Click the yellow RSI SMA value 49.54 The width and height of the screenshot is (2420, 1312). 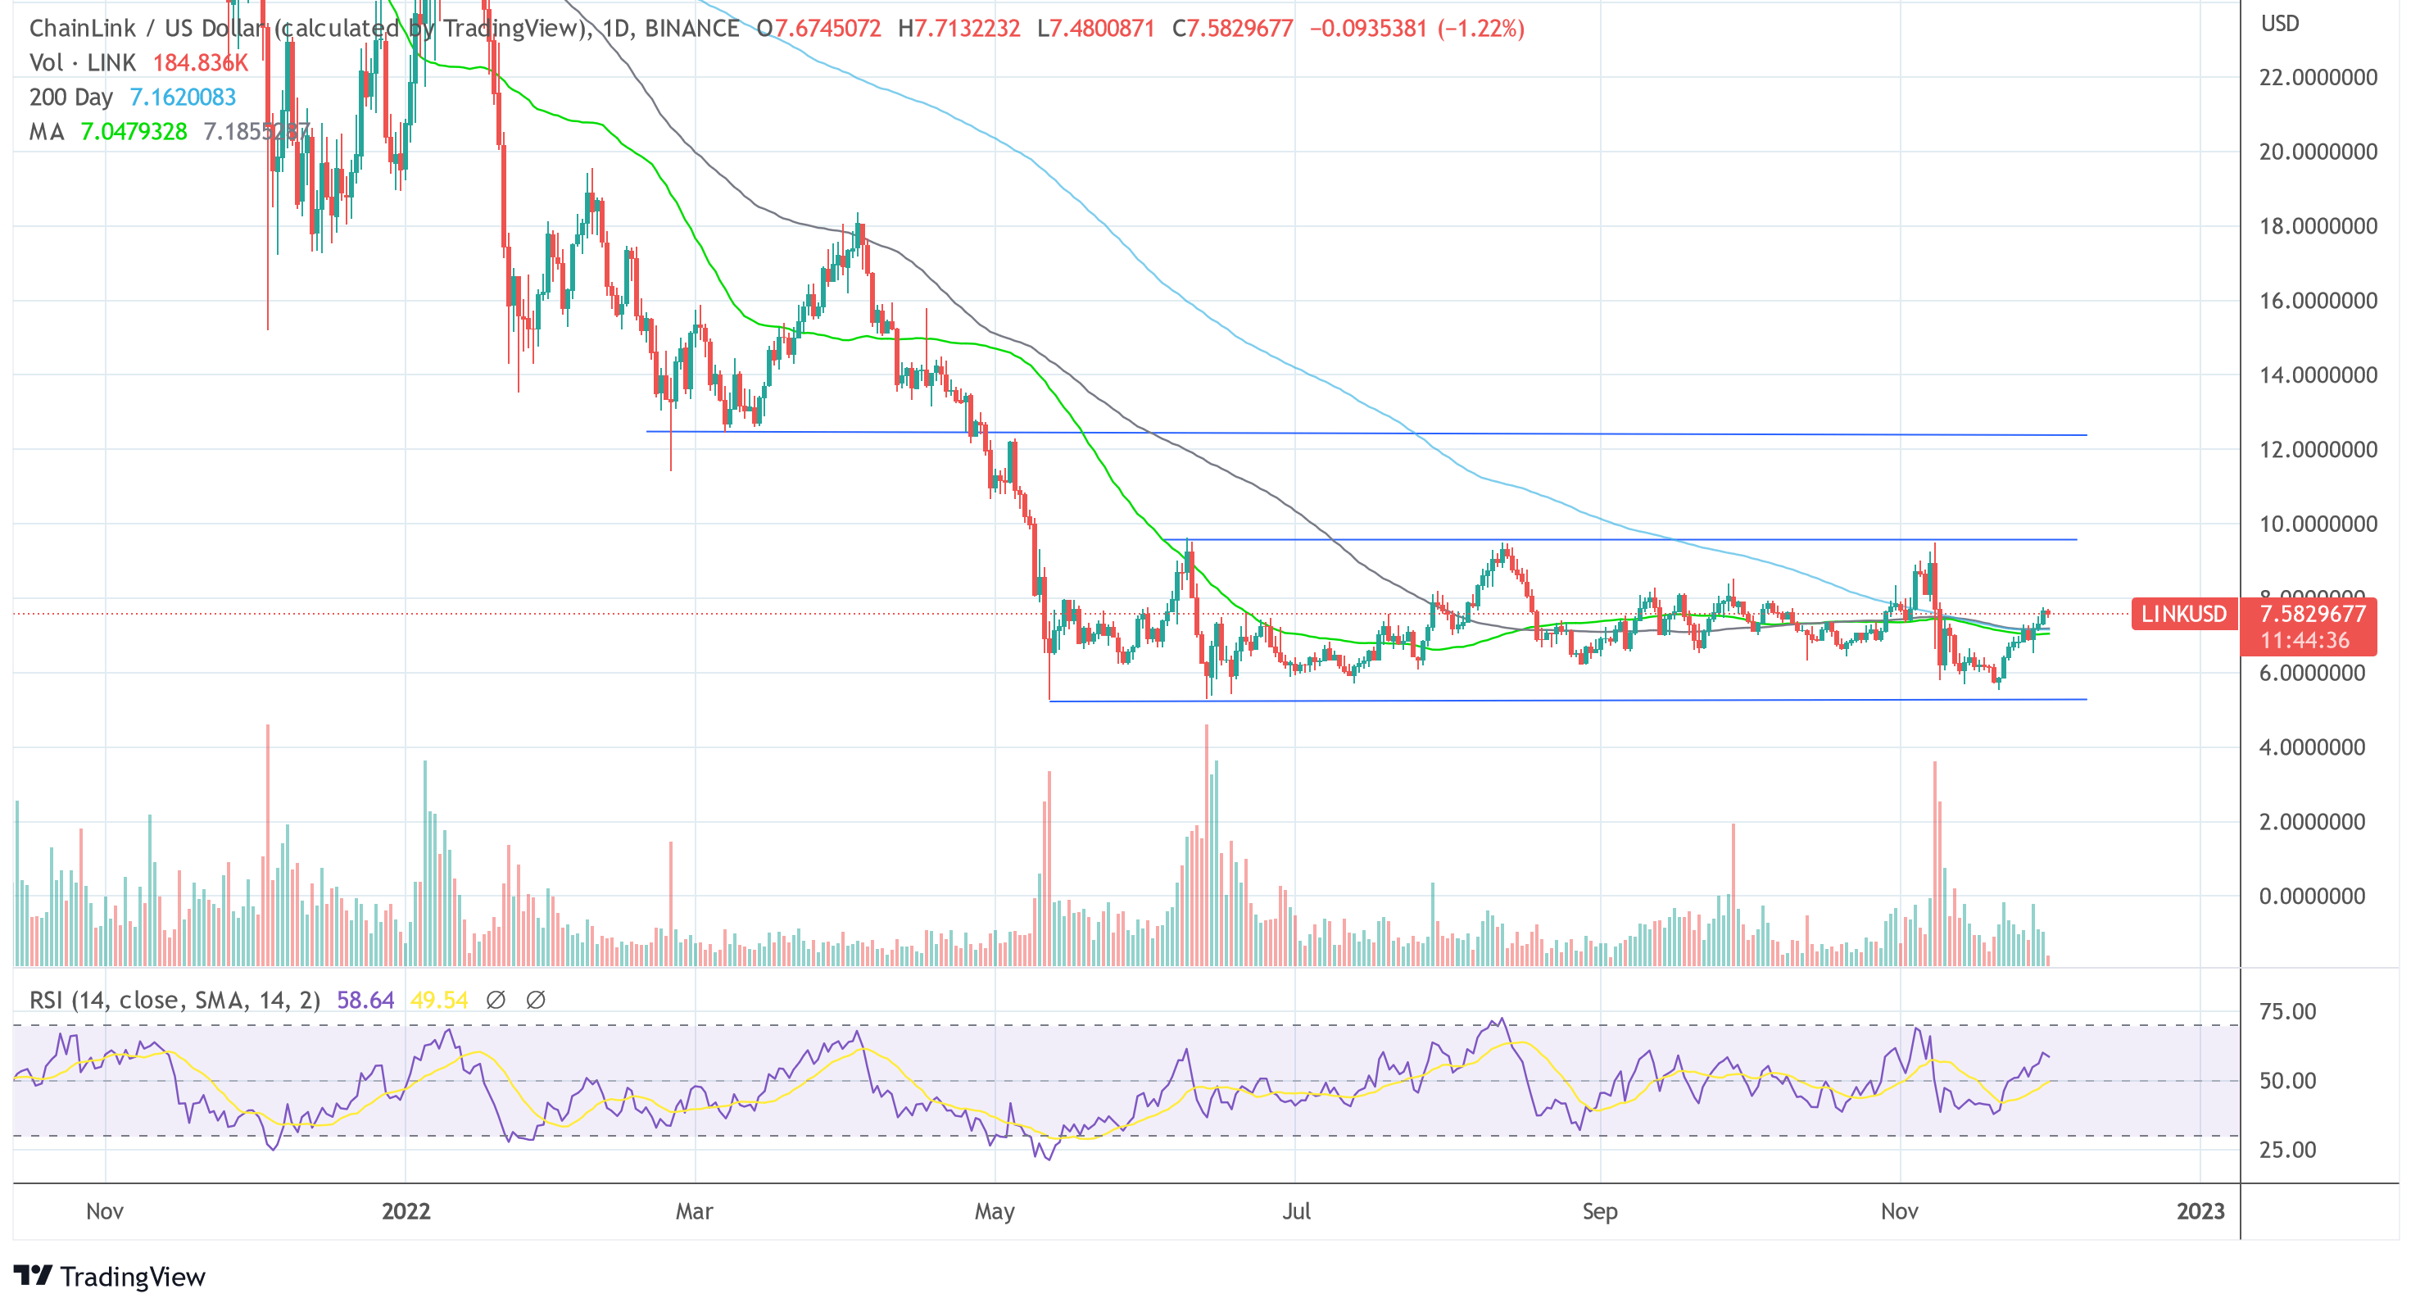pos(440,1000)
